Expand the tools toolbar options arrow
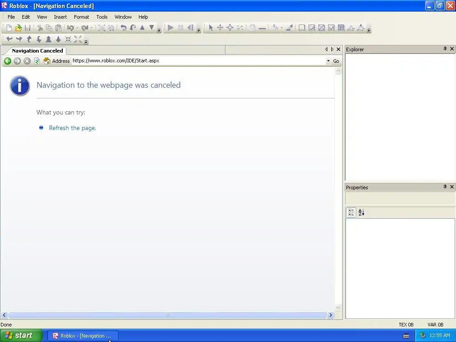Viewport: 456px width, 342px height. click(x=369, y=30)
